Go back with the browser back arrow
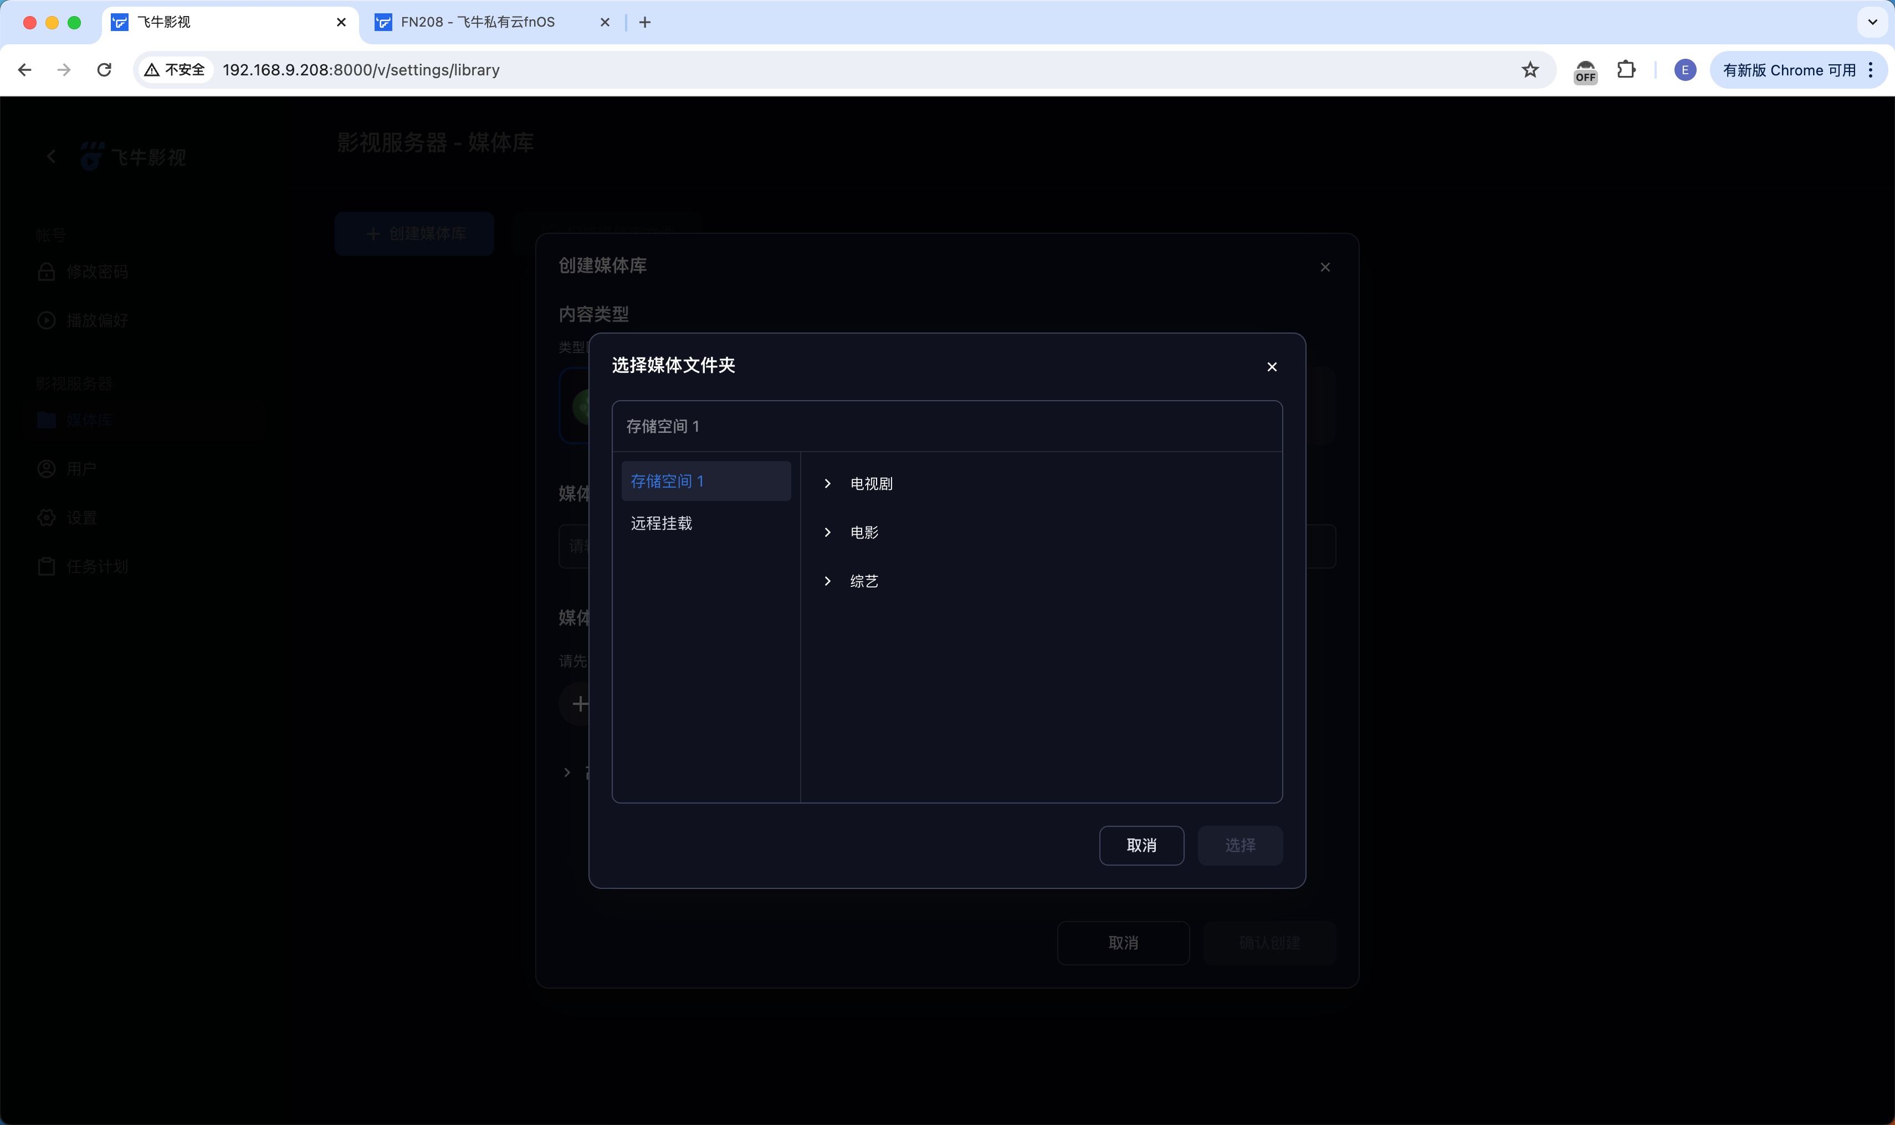 point(24,70)
